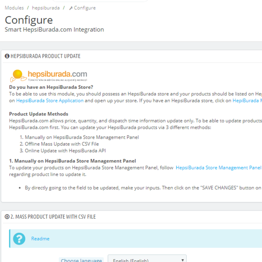Open the Readme link
This screenshot has width=262, height=262.
(x=40, y=239)
